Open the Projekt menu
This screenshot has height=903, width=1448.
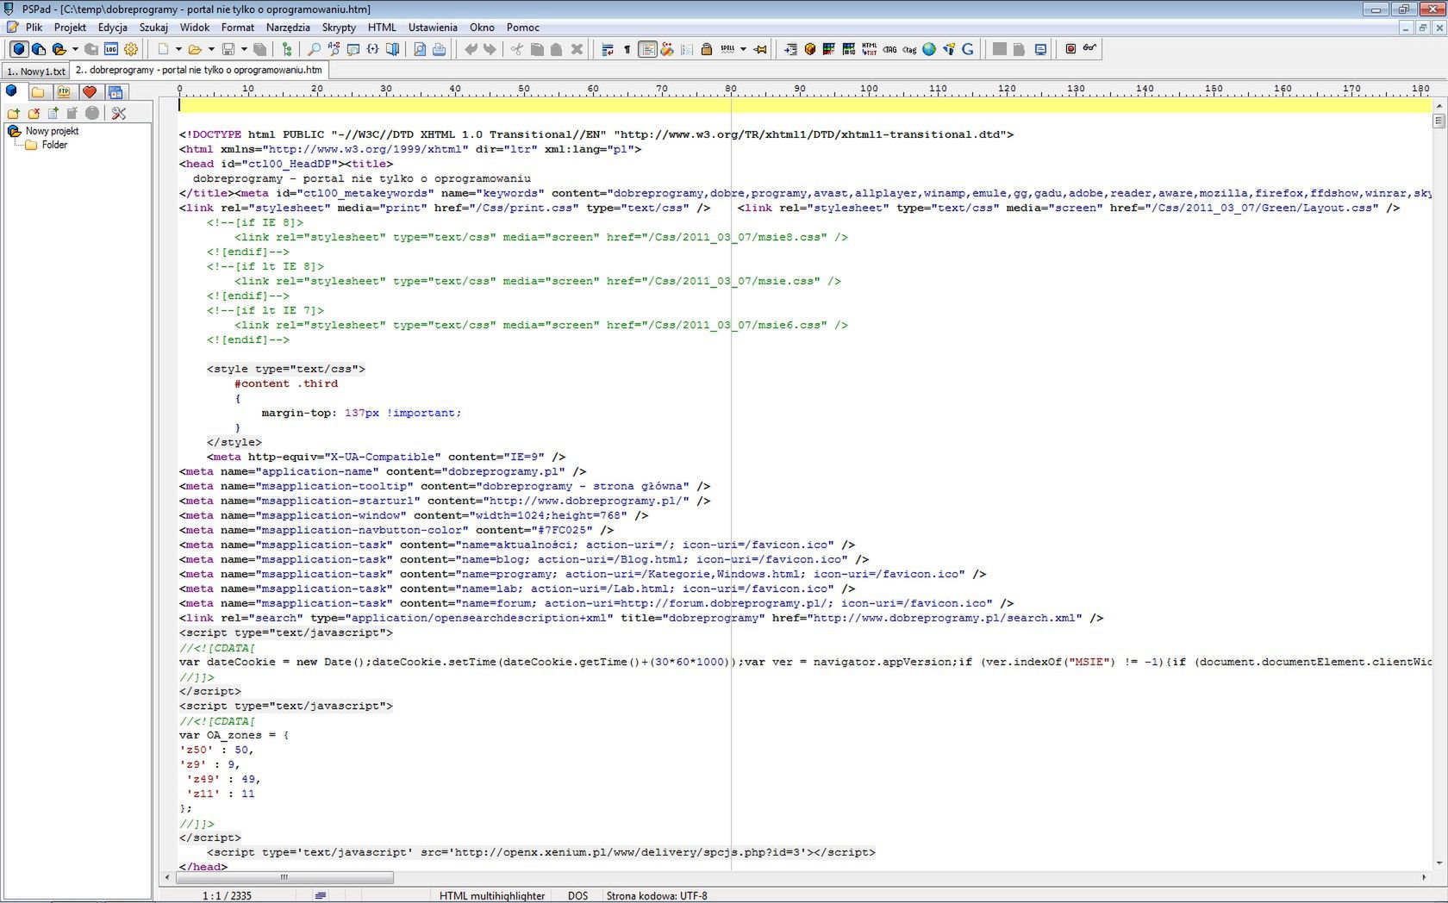coord(70,28)
